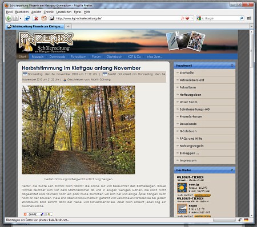This screenshot has width=257, height=227.
Task: Click the sunny weather icon for Waldshut-Tiengen
Action: click(182, 188)
